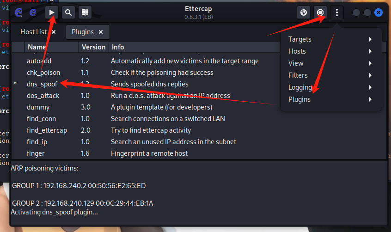Viewport: 391px width, 232px height.
Task: Open the Logging submenu
Action: [300, 87]
